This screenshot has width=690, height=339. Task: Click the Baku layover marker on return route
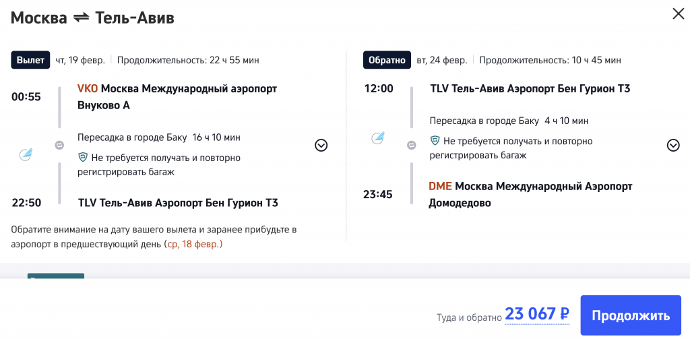[412, 145]
